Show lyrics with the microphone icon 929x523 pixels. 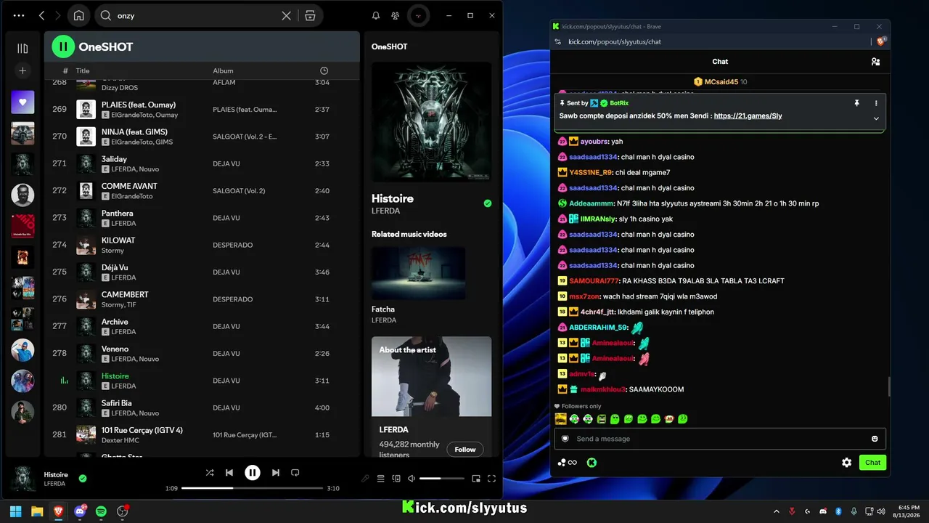[x=365, y=478]
